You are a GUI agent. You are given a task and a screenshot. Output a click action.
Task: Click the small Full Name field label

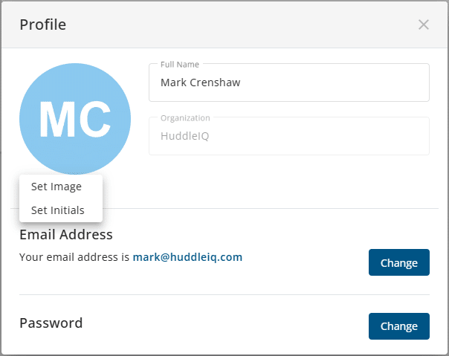180,65
